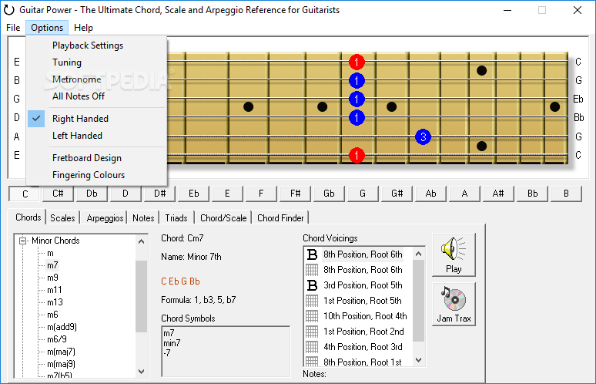Image resolution: width=596 pixels, height=384 pixels.
Task: Select root note A# button
Action: coord(498,194)
